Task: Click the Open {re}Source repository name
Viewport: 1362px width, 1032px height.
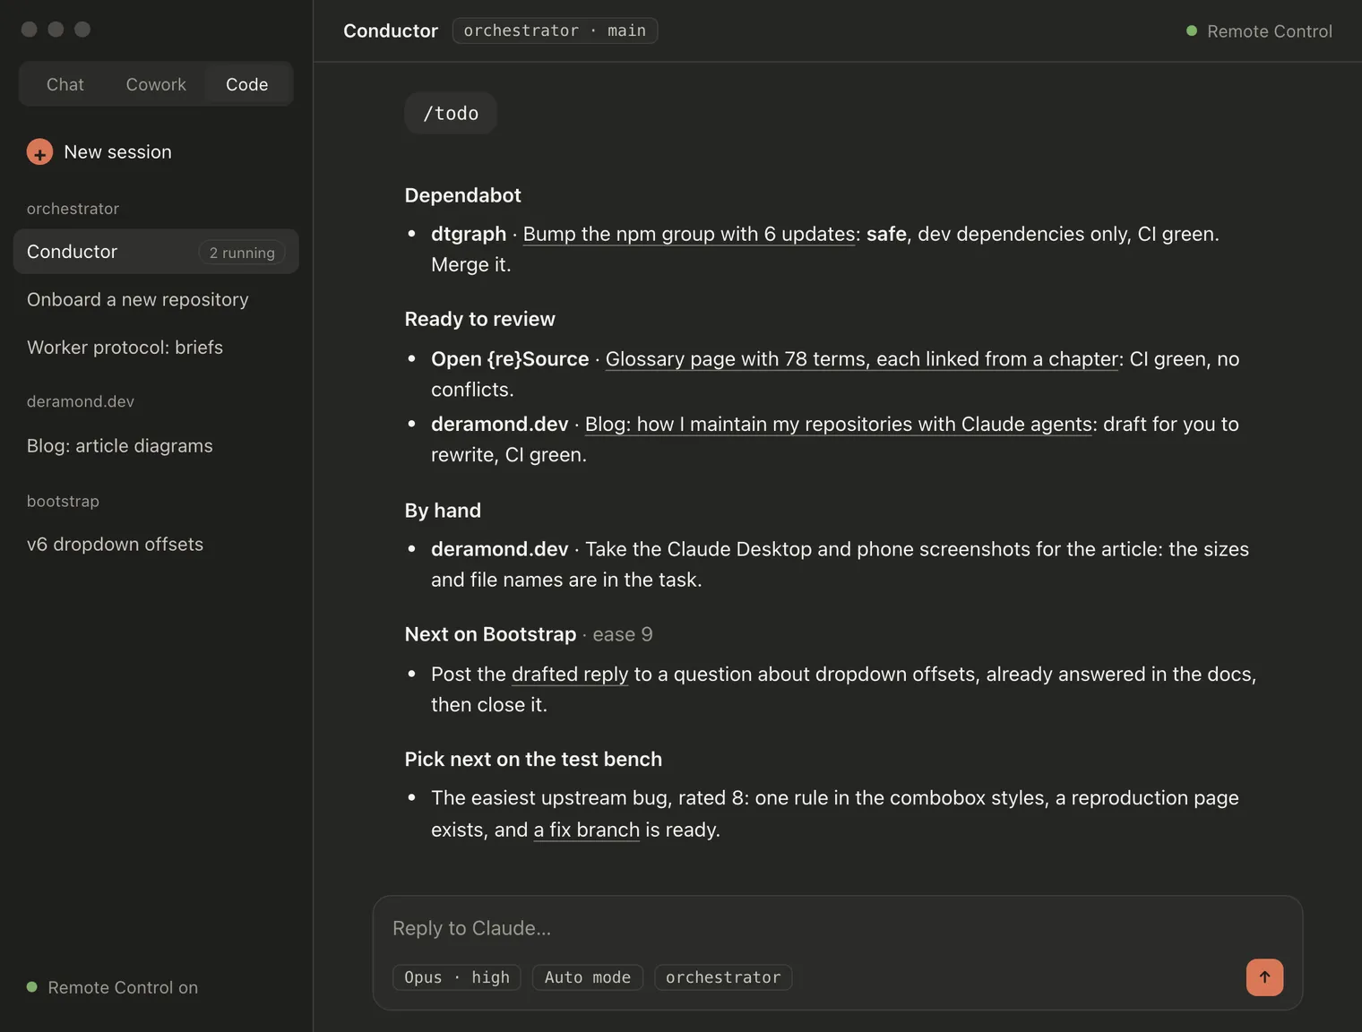Action: pyautogui.click(x=510, y=359)
